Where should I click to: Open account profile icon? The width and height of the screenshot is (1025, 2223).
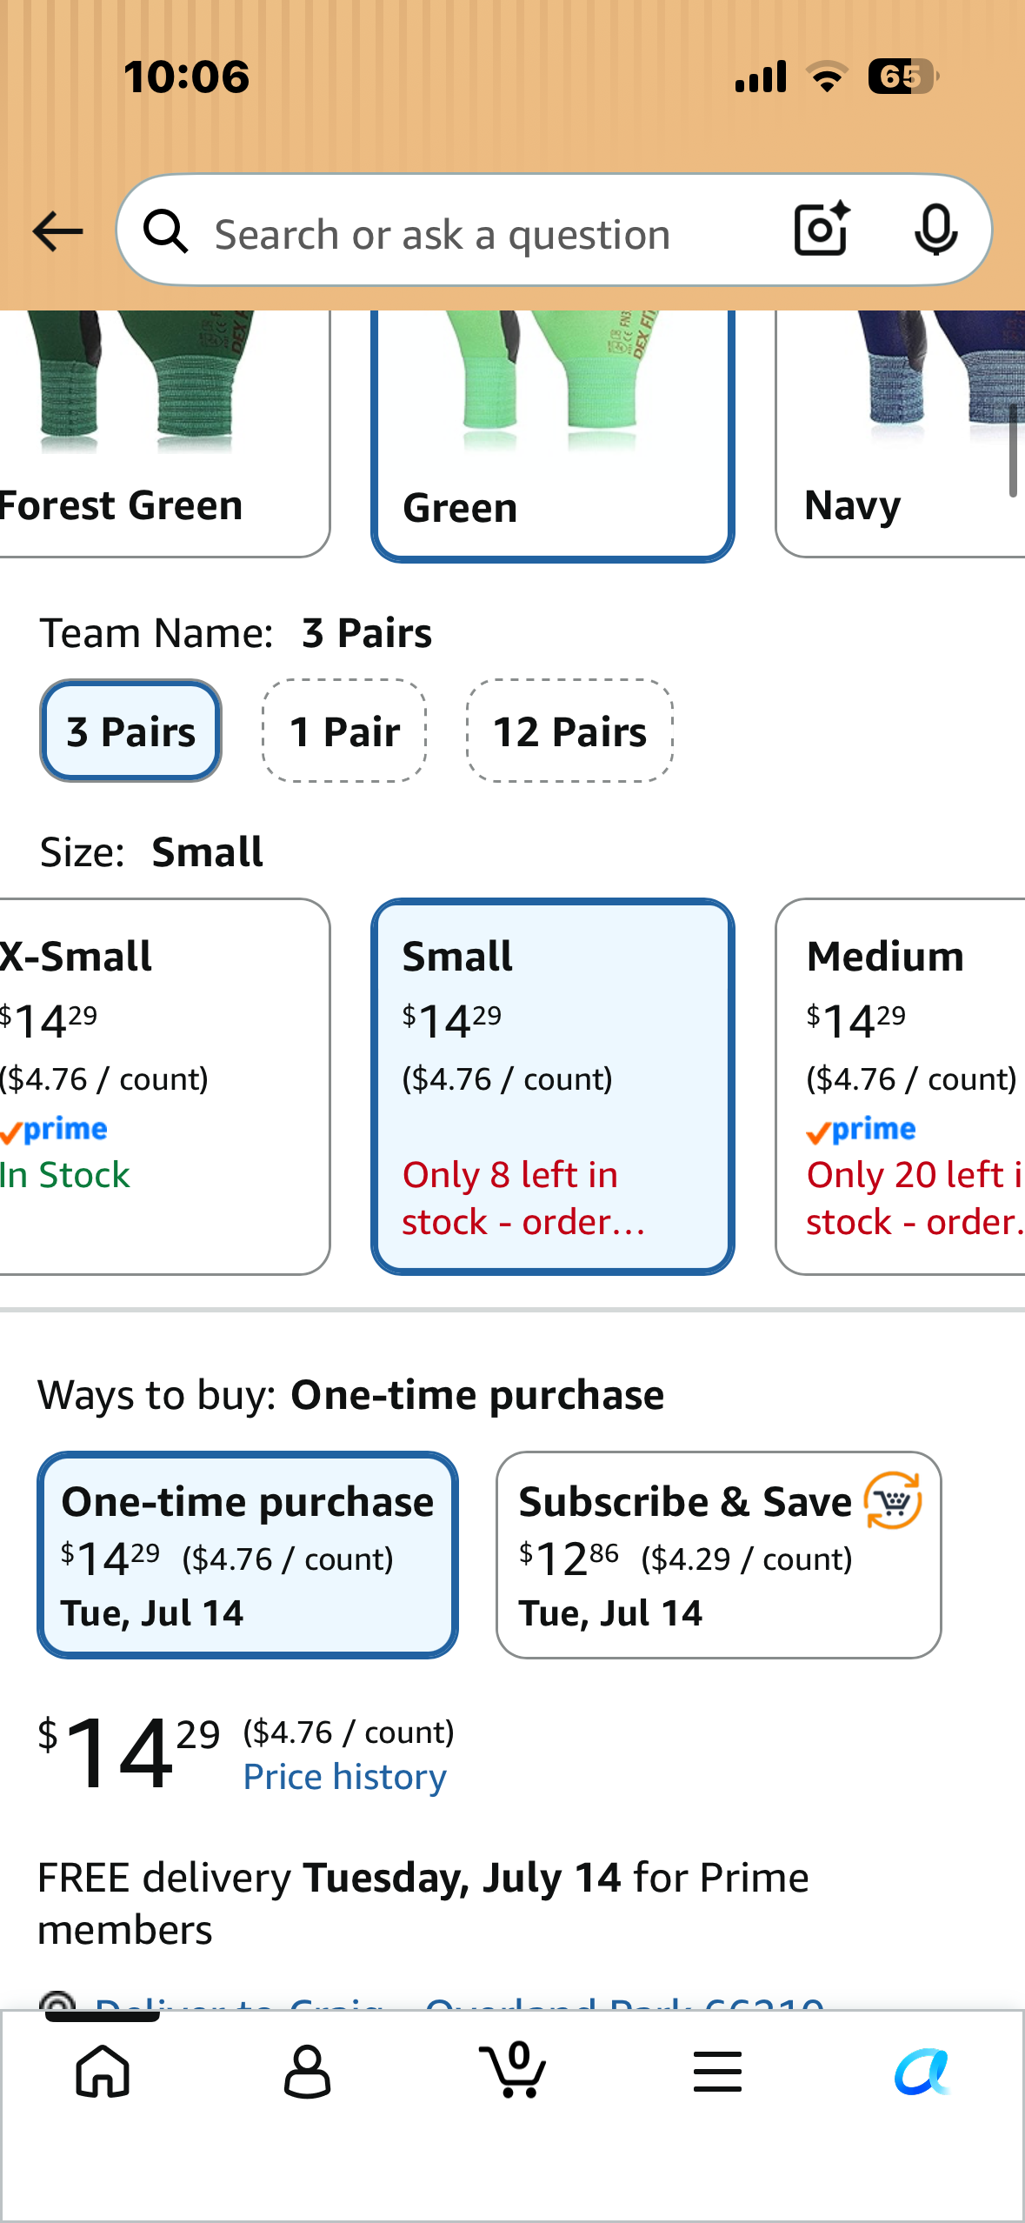tap(307, 2071)
